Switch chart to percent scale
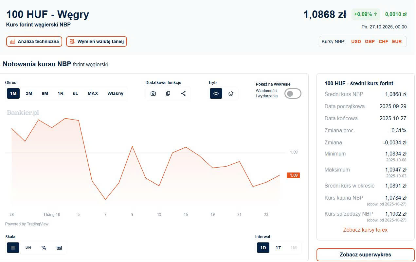Viewport: 416px width, 262px height. click(44, 248)
